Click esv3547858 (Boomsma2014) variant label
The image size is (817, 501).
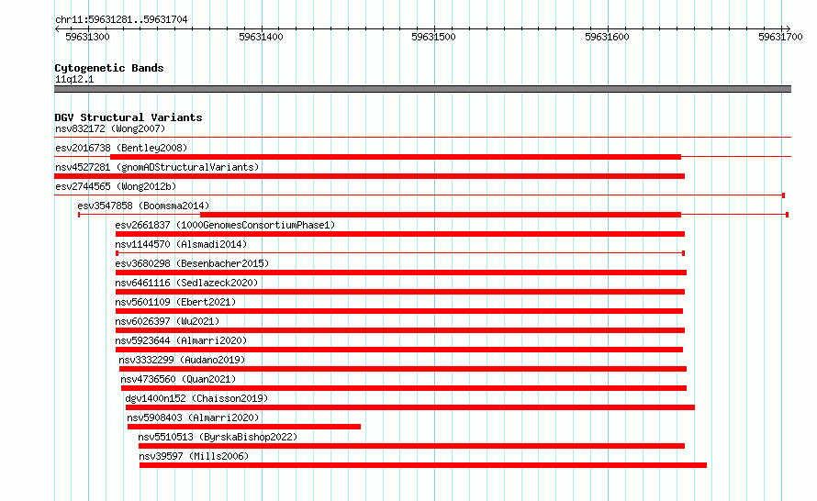pyautogui.click(x=143, y=206)
